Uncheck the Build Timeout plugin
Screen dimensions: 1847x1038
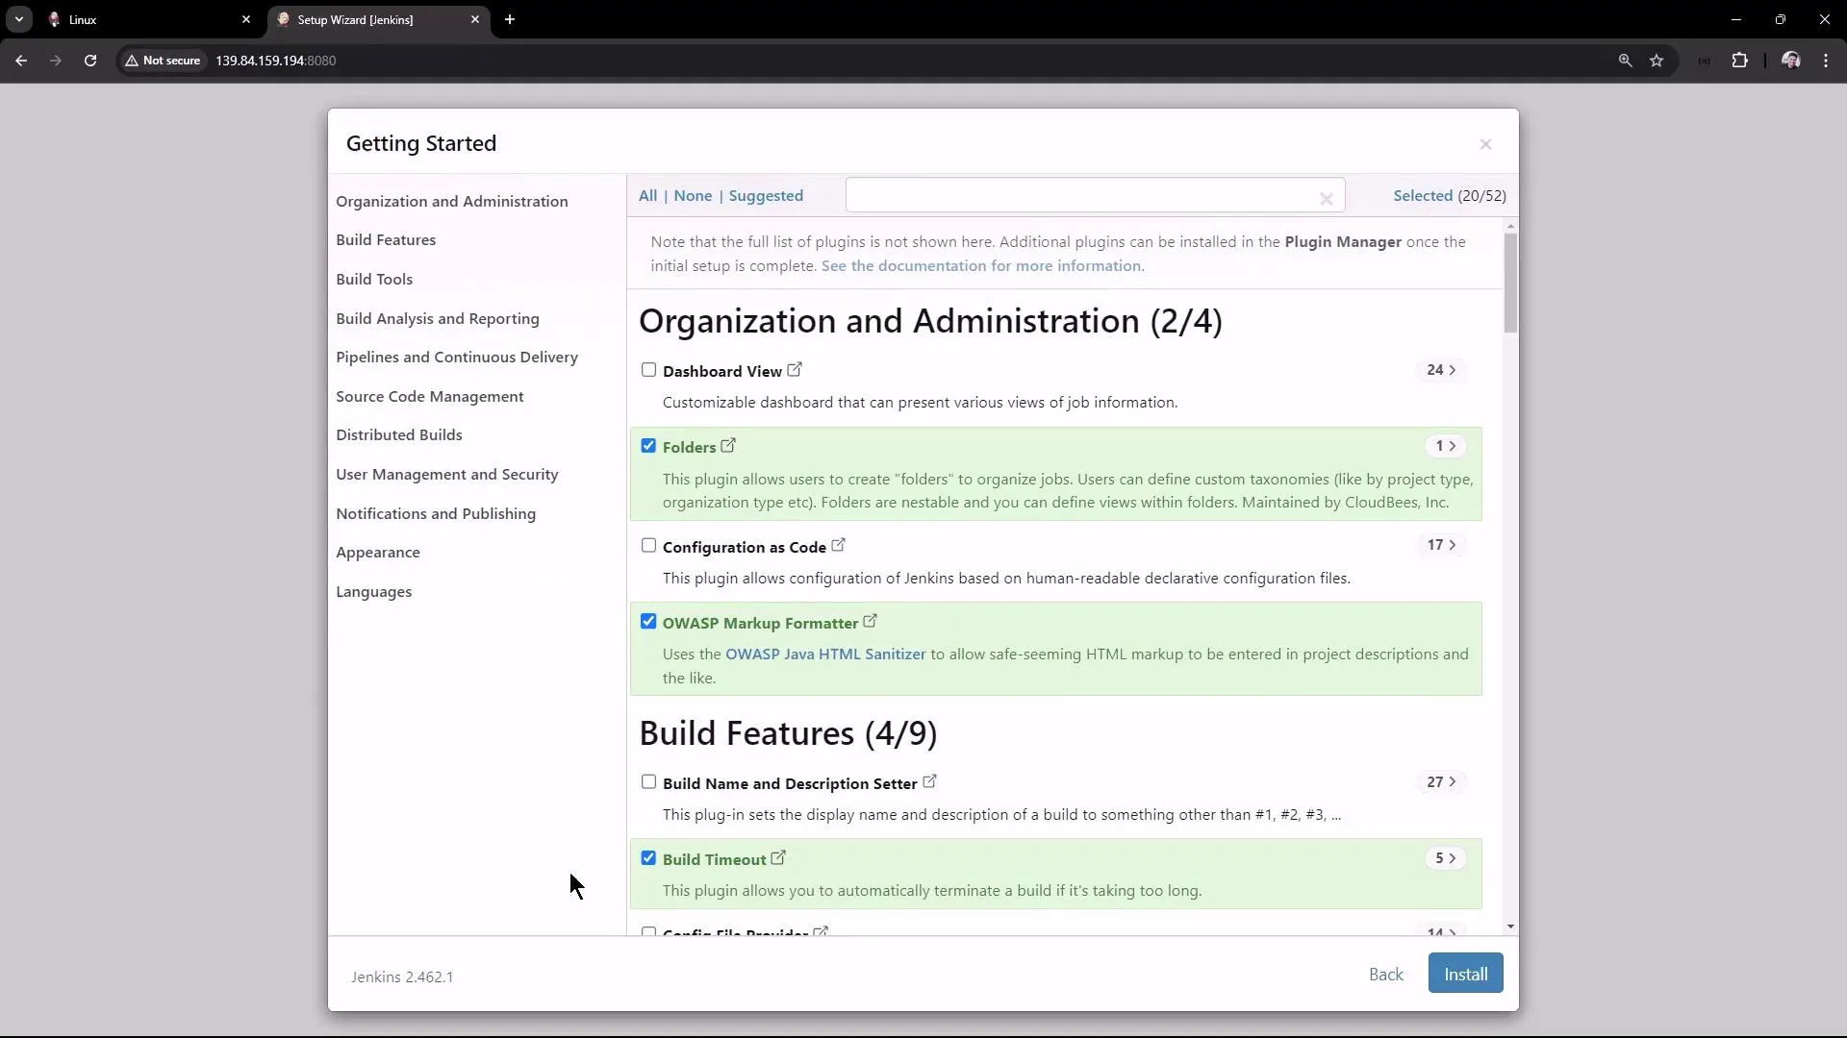tap(649, 857)
